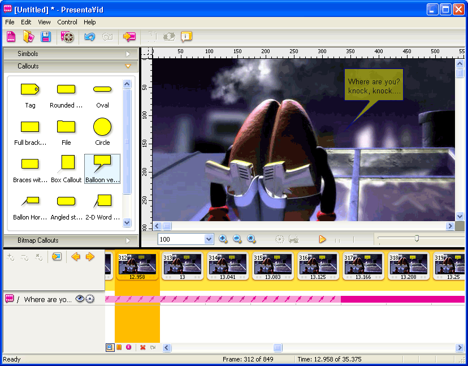The height and width of the screenshot is (366, 468).
Task: Open the Edit menu
Action: (x=26, y=22)
